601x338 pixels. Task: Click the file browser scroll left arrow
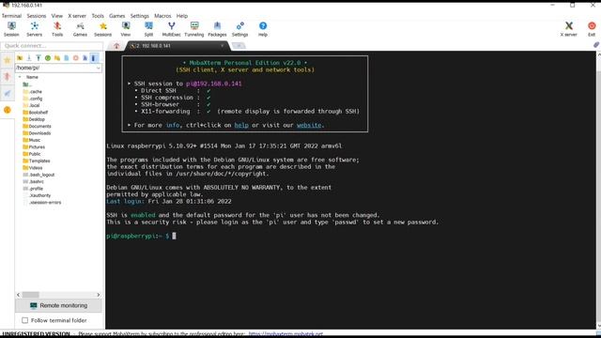[19, 295]
